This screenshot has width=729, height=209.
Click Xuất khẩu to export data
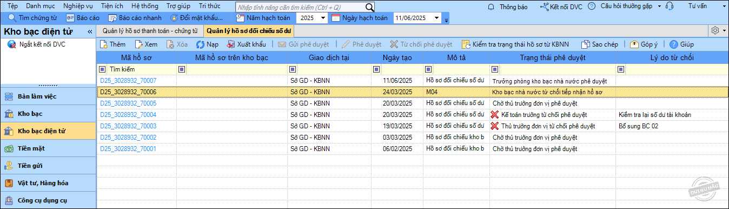(x=246, y=44)
